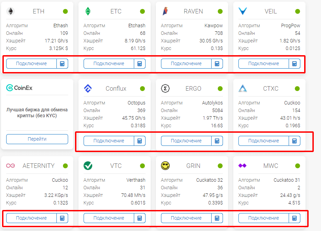Screen dimensions: 321x231
Task: Click the 43.01 h/s hashrate
Action: point(290,118)
